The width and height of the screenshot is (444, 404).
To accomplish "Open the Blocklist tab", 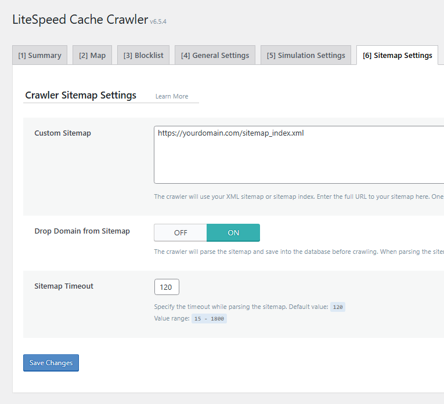I will 143,55.
